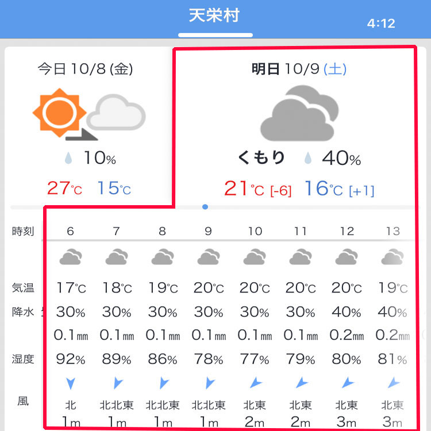The width and height of the screenshot is (431, 431).
Task: Tap the northeast wind arrow at hour 10
Action: pos(256,383)
